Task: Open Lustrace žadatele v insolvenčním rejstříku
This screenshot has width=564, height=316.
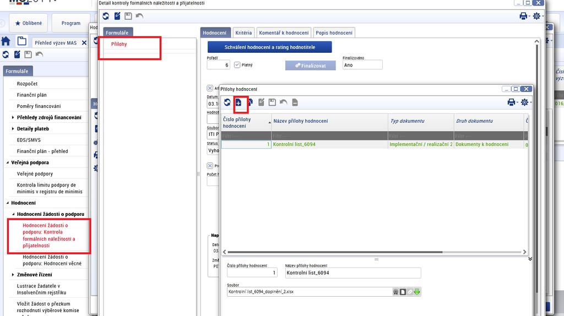Action: (x=41, y=289)
